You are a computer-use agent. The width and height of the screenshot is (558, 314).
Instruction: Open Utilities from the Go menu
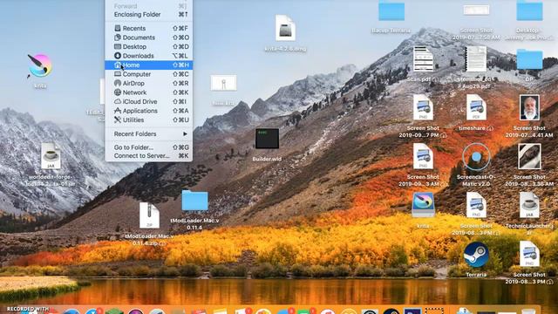[149, 120]
